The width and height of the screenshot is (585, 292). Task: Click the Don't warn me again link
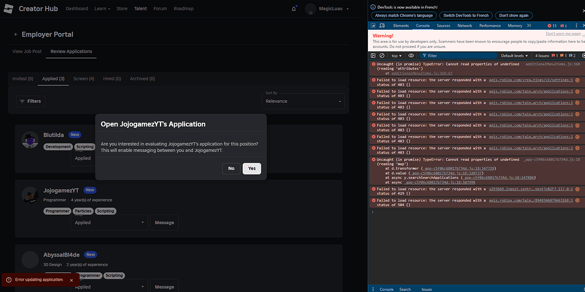[x=563, y=34]
